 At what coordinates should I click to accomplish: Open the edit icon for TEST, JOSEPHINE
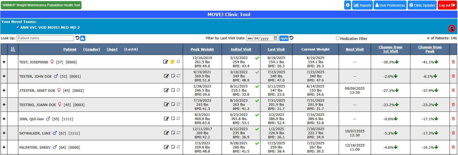[x=166, y=62]
